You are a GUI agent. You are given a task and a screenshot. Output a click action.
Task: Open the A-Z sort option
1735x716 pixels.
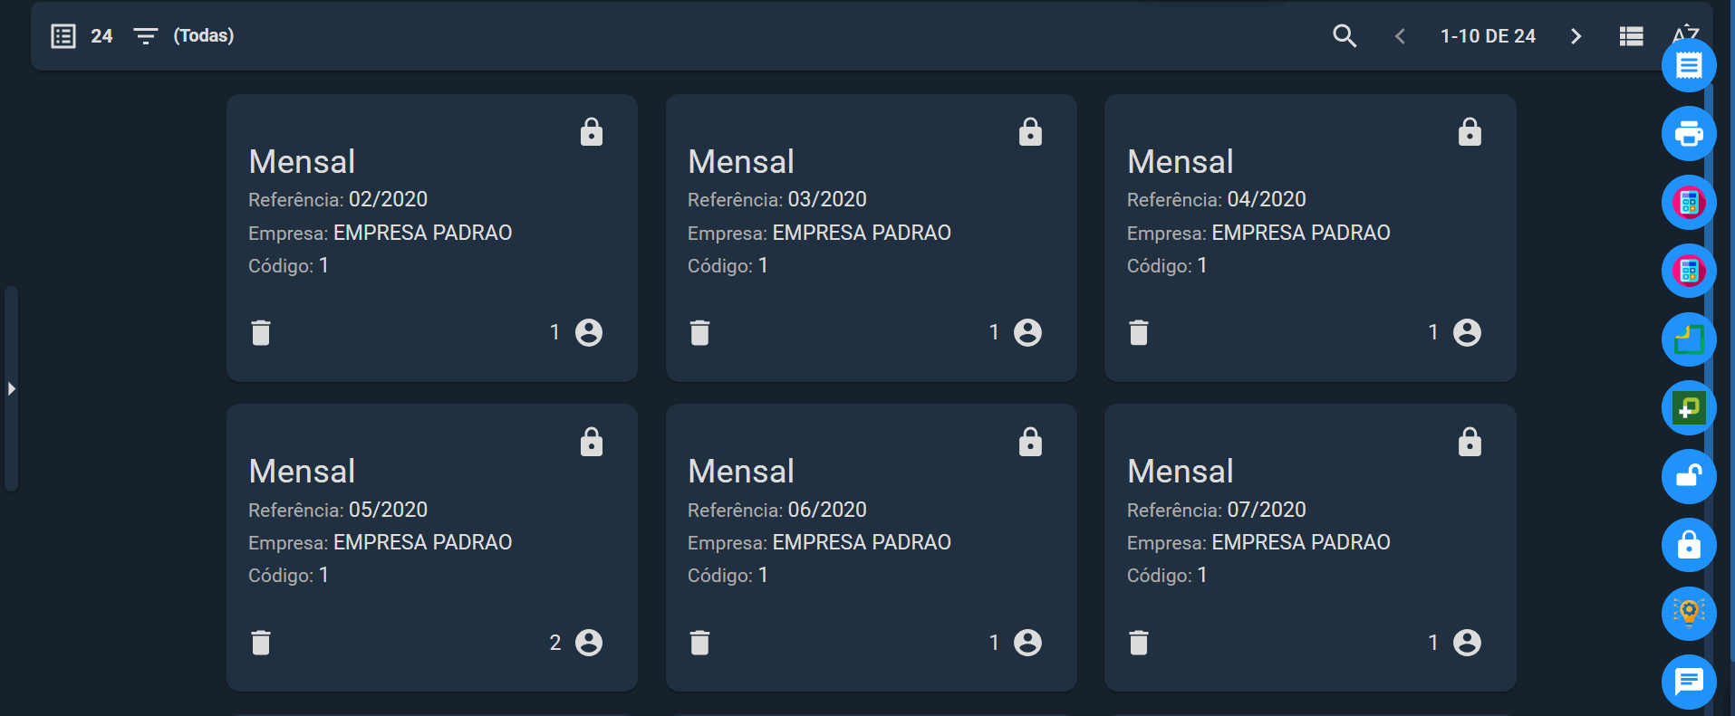(1686, 32)
